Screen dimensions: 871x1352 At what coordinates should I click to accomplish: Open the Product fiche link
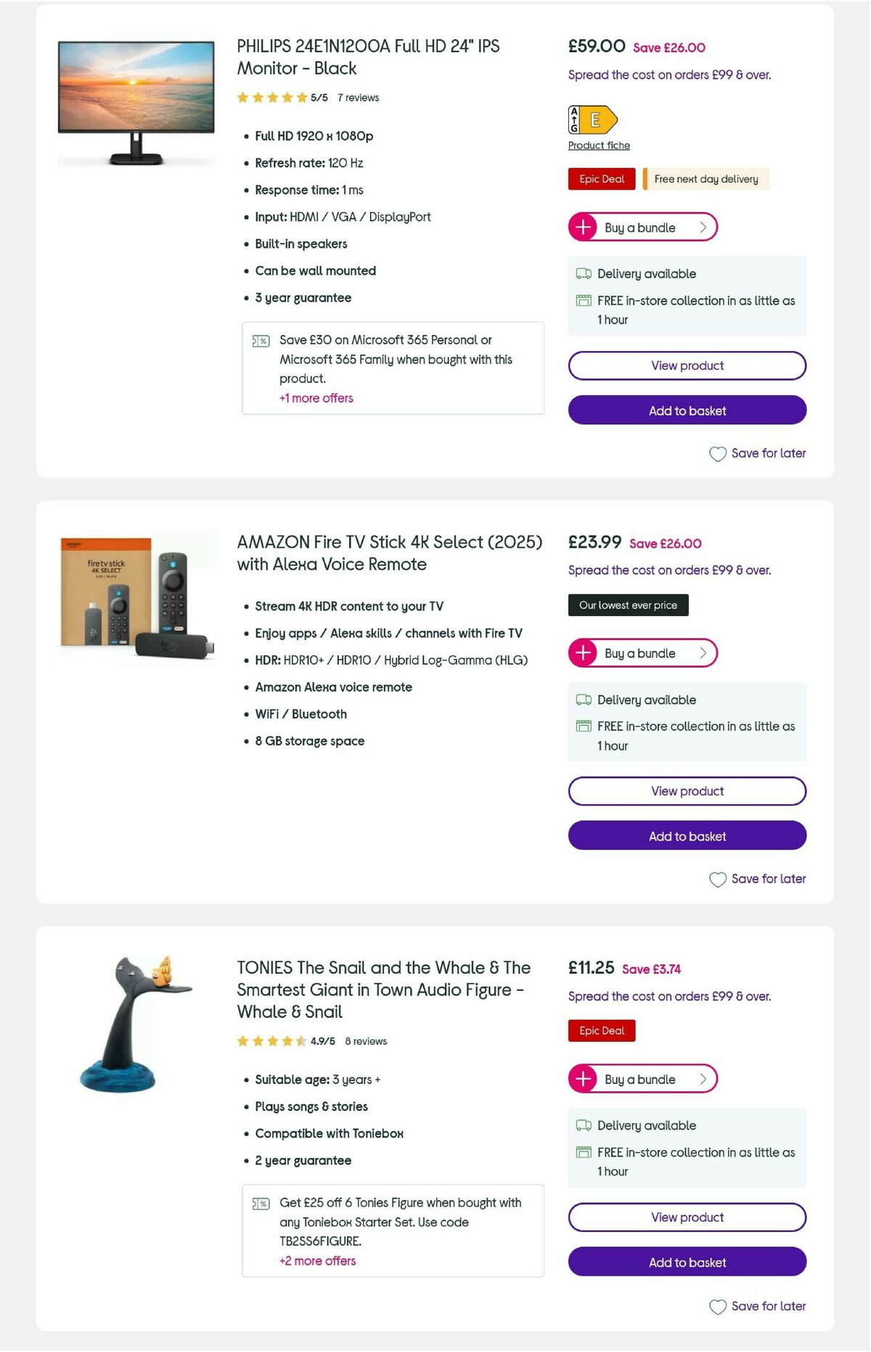(599, 145)
